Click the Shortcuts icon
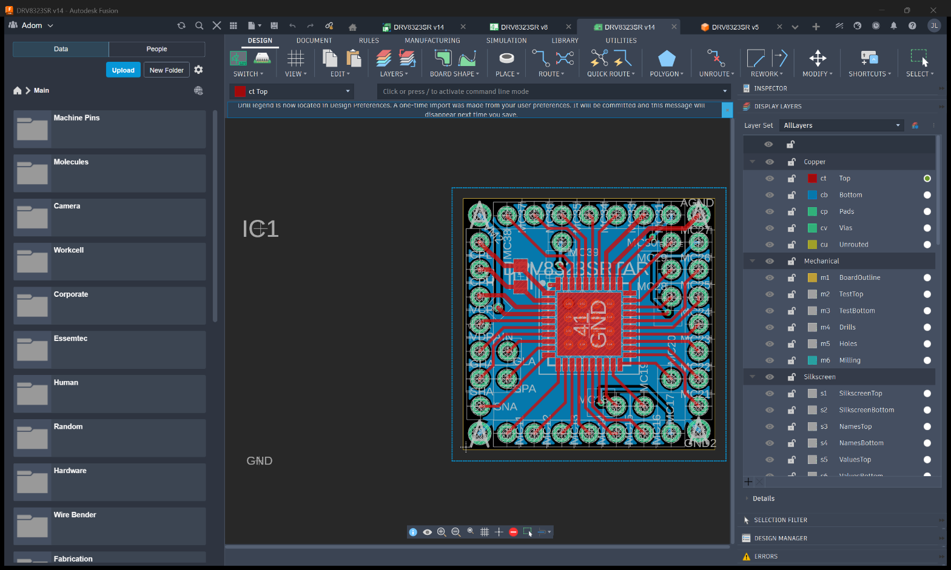The width and height of the screenshot is (951, 570). click(x=869, y=58)
